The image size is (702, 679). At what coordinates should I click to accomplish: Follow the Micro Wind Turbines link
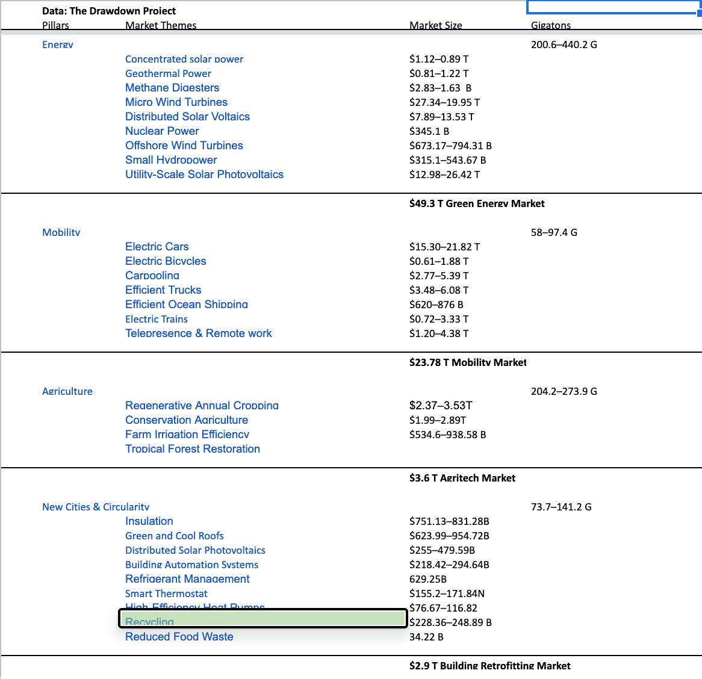click(x=176, y=102)
